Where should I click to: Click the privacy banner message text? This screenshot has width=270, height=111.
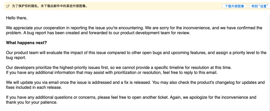[50, 6]
